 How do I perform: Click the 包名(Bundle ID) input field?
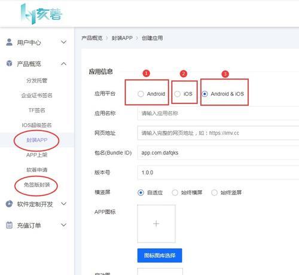point(218,153)
